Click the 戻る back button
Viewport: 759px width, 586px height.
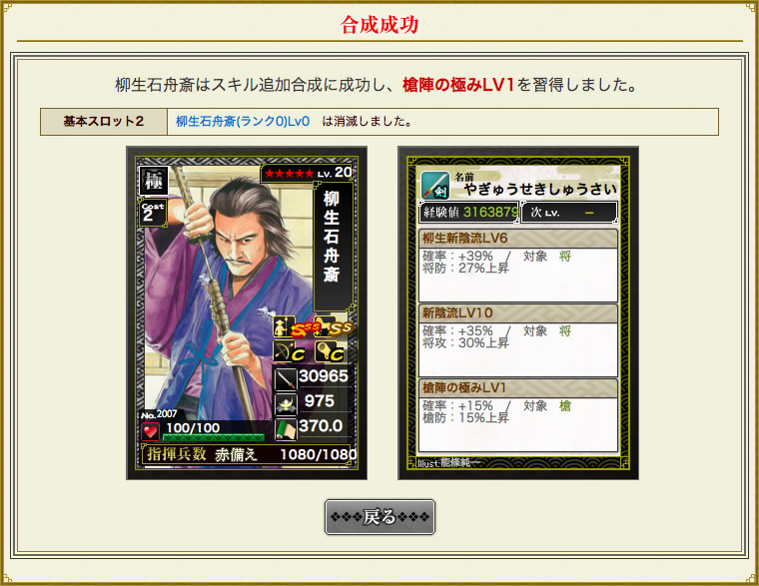[379, 517]
